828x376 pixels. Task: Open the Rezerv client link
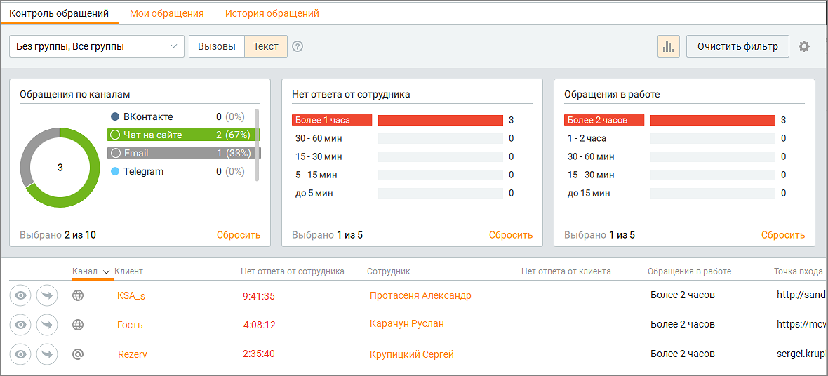click(x=133, y=354)
